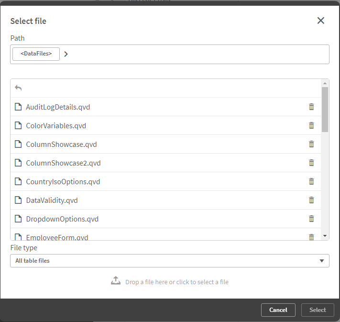Click the upload icon in drop area
340x322 pixels.
116,280
